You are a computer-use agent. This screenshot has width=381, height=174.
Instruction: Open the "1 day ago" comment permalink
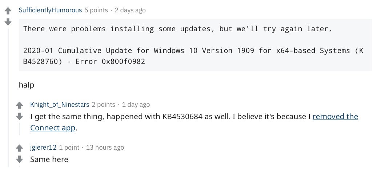(x=136, y=105)
